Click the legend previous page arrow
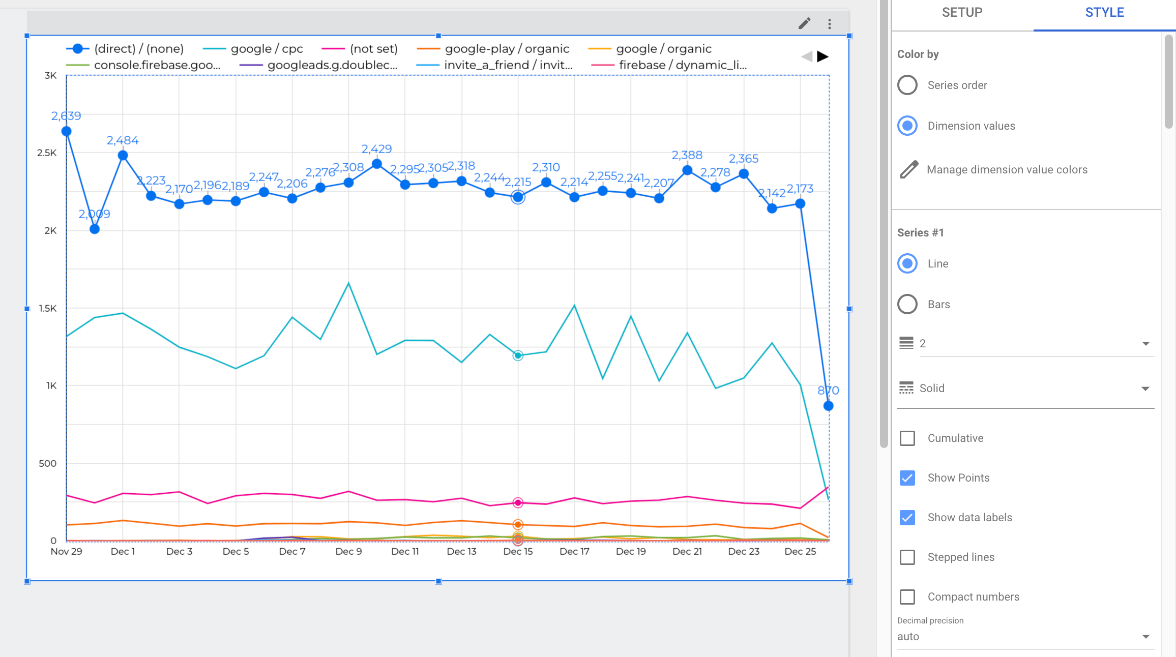This screenshot has height=657, width=1176. 807,56
